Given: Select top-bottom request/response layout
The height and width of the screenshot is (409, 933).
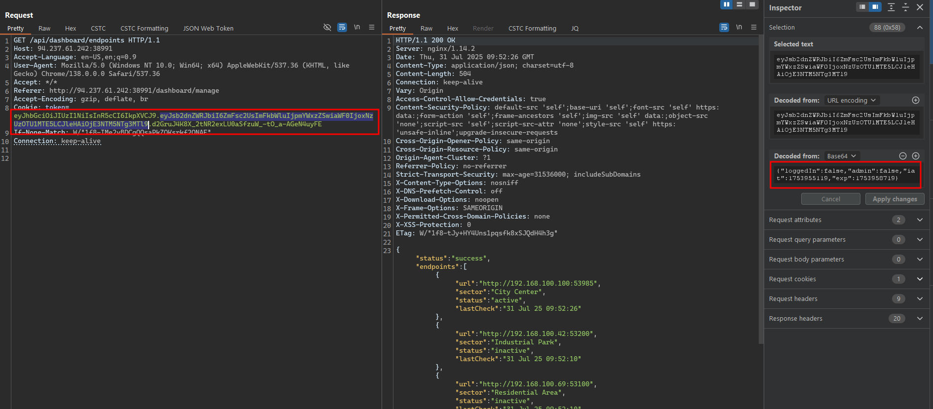Looking at the screenshot, I should tap(739, 4).
